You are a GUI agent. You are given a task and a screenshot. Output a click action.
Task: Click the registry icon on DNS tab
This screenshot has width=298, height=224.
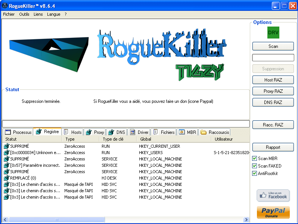coord(111,132)
